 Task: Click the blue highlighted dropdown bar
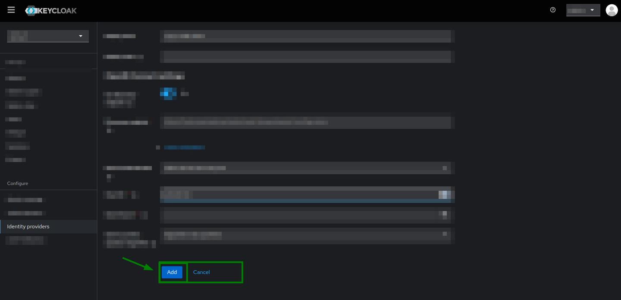click(x=307, y=195)
